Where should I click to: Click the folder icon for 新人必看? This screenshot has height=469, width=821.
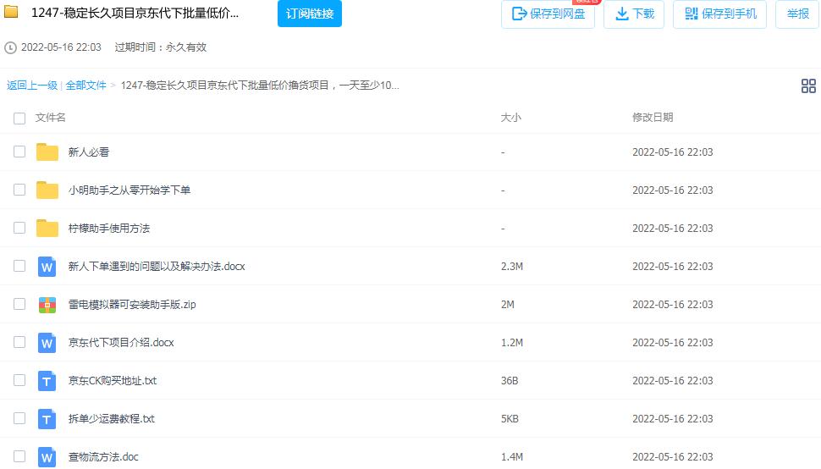pyautogui.click(x=47, y=152)
